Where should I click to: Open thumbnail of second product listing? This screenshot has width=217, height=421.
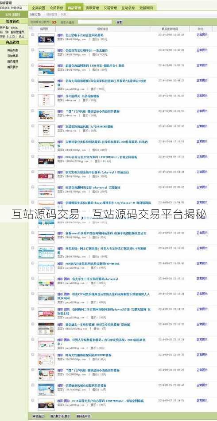pyautogui.click(x=46, y=54)
